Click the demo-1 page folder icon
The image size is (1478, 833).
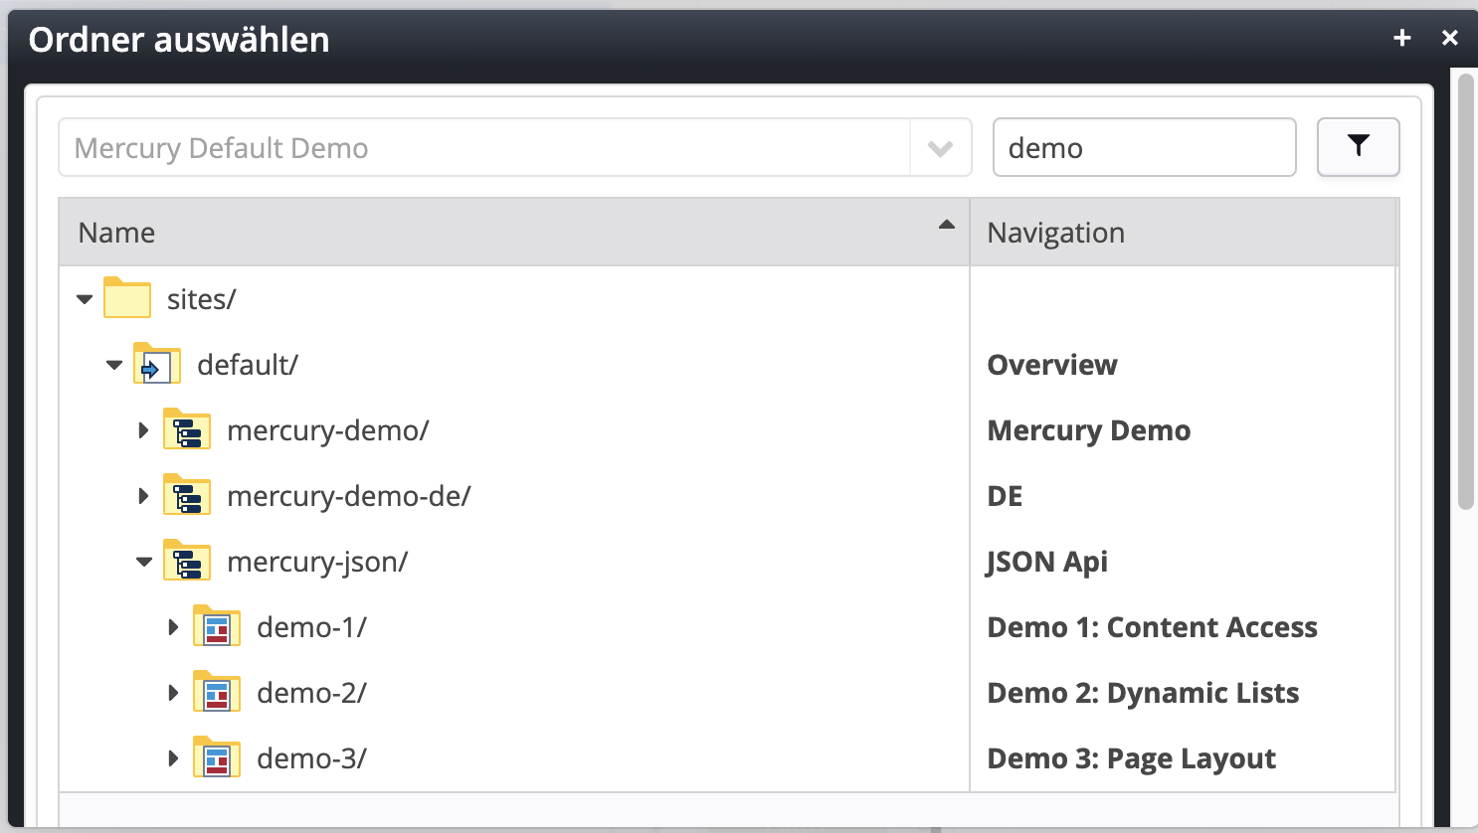point(217,627)
